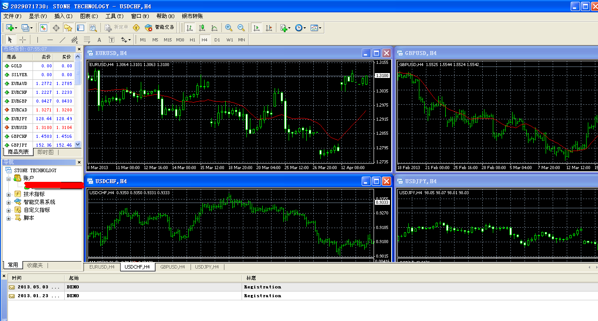Toggle the Strategy Tester icon
The height and width of the screenshot is (321, 598).
coord(92,27)
